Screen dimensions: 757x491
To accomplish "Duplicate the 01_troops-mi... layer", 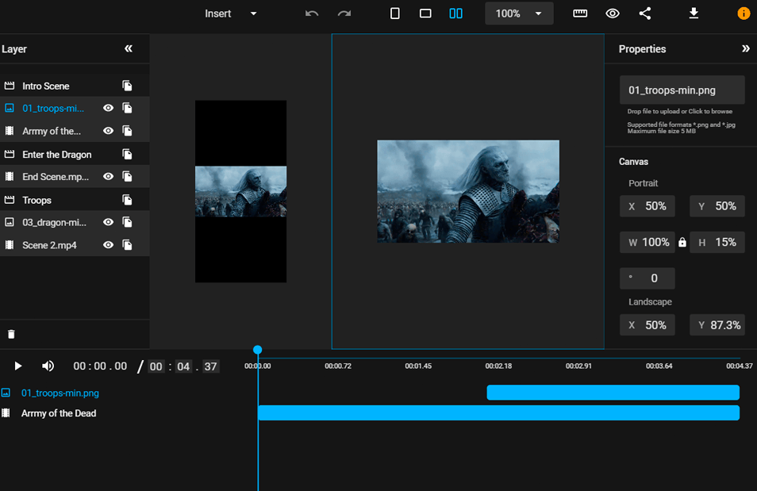I will click(127, 108).
